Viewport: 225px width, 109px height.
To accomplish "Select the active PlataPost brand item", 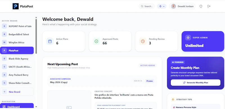I will (17, 50).
